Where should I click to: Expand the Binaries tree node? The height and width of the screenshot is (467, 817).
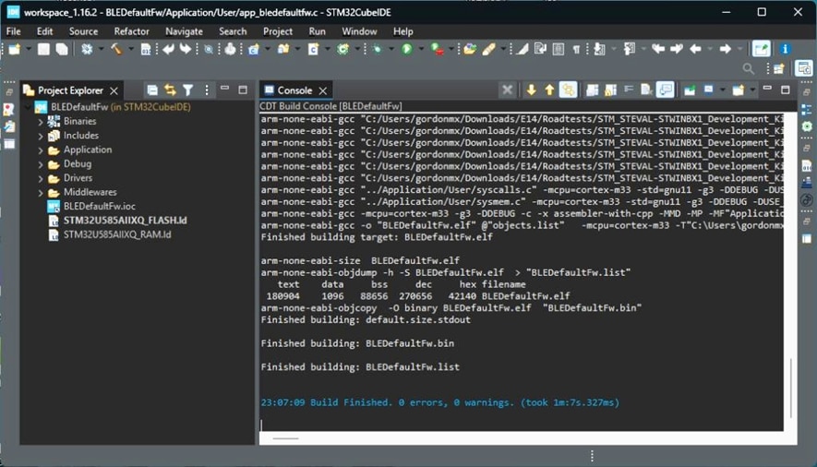click(x=41, y=122)
